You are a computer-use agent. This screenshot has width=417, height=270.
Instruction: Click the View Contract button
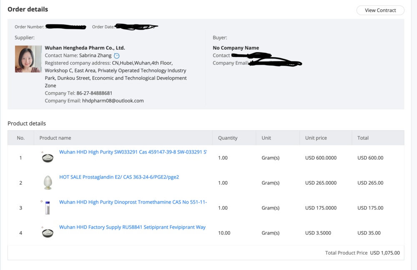pos(380,10)
